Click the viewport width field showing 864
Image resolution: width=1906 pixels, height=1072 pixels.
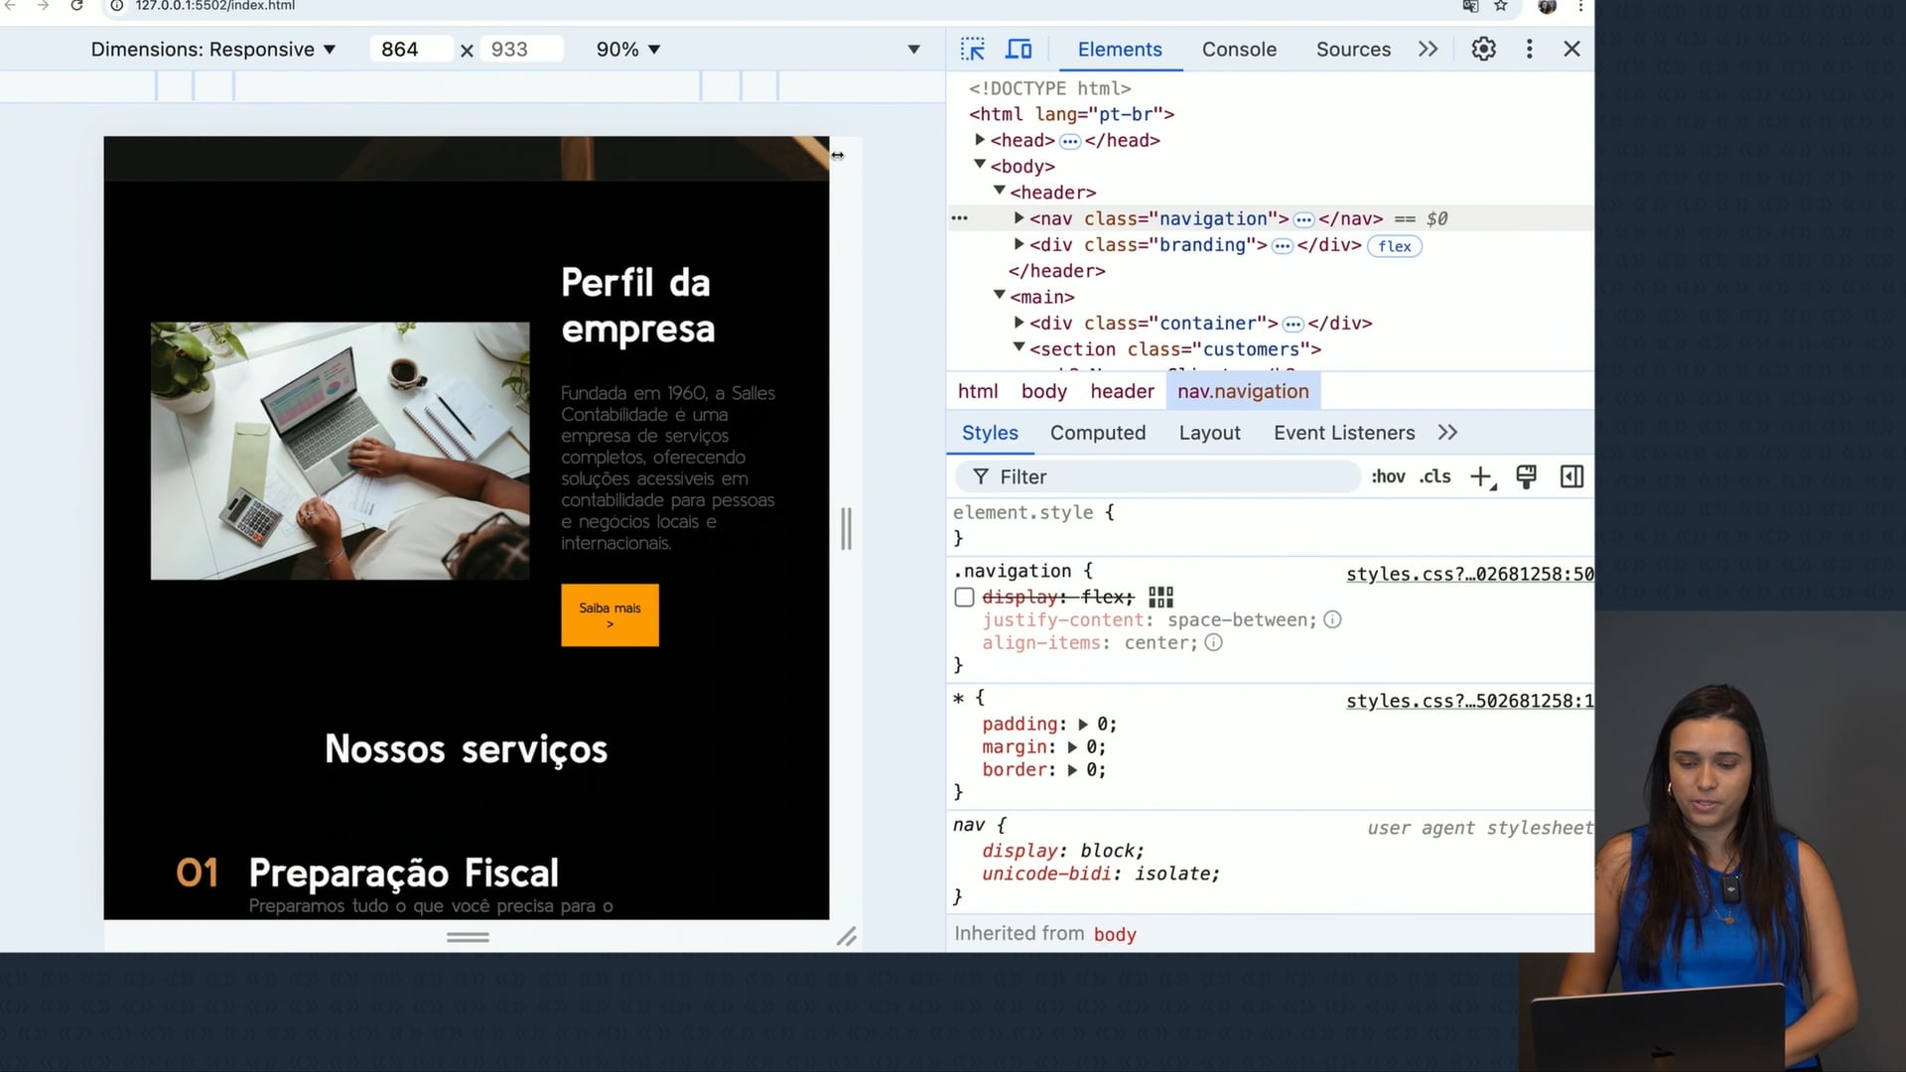coord(410,50)
